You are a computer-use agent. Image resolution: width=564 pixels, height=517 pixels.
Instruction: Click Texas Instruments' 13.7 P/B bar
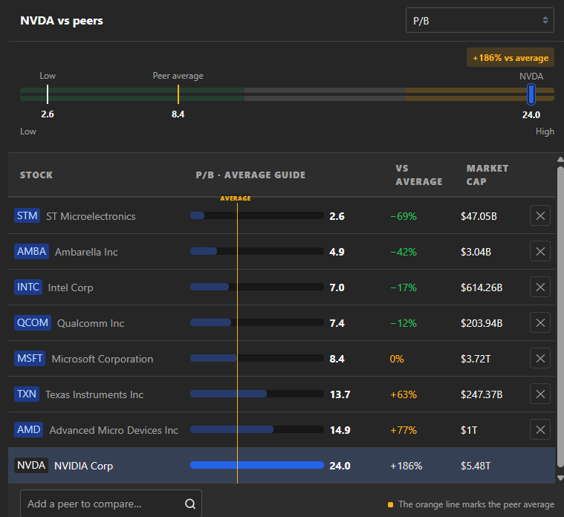click(257, 394)
